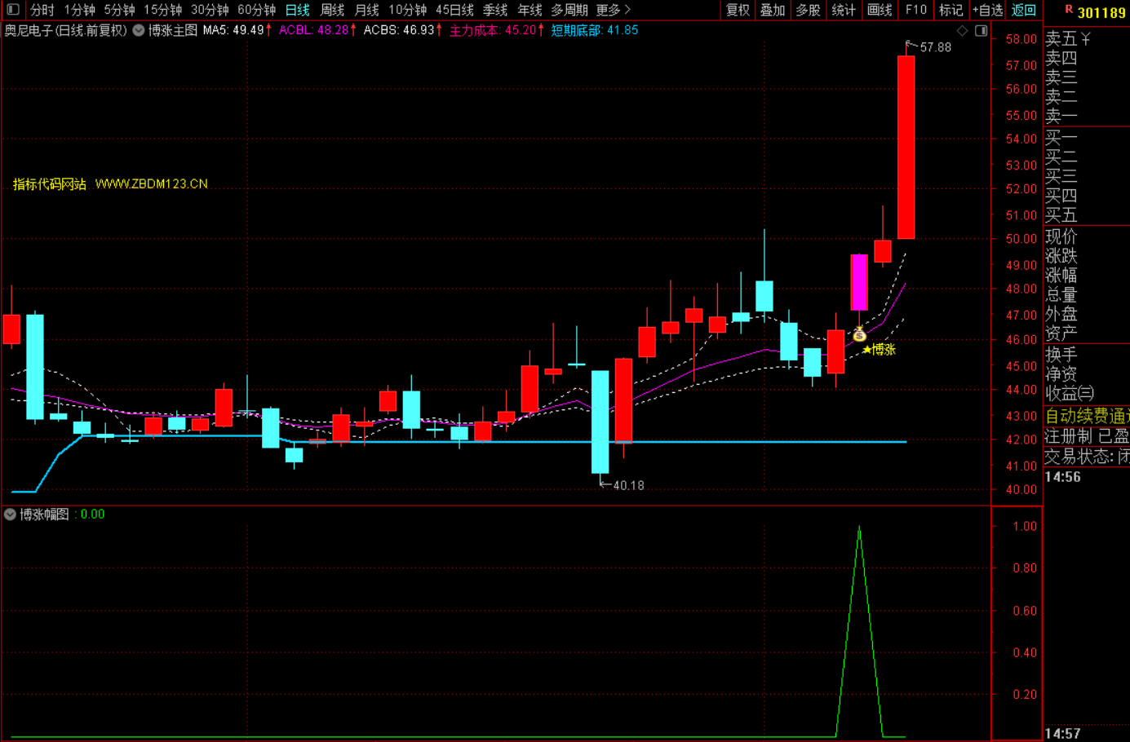This screenshot has height=742, width=1130.
Task: Add stock via the +自选 button
Action: [987, 10]
